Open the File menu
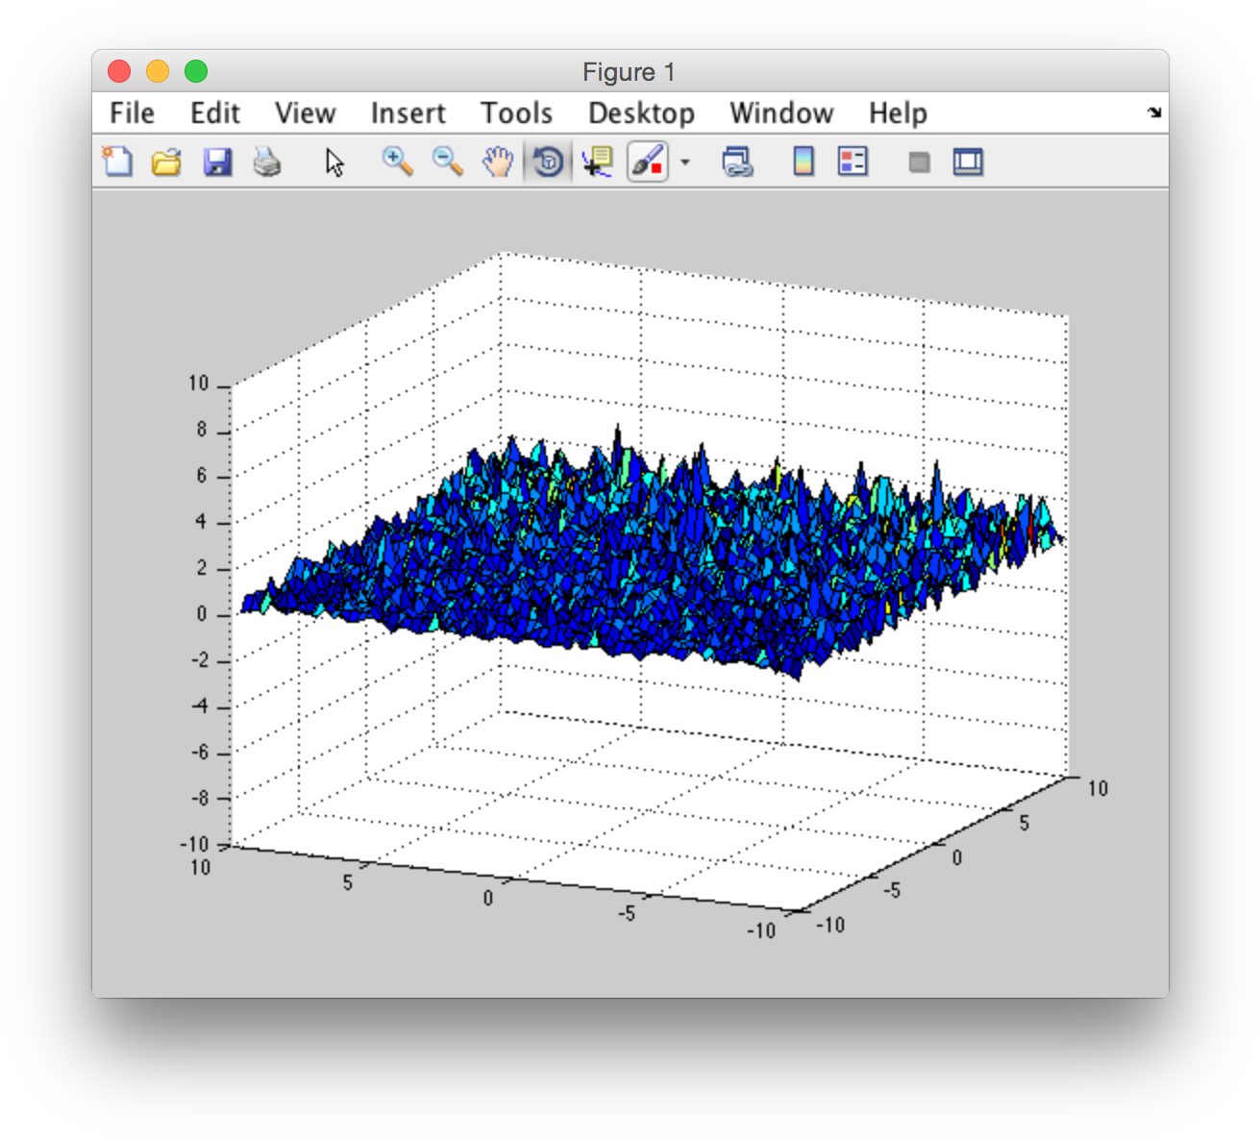Screen dimensions: 1260x1139 tap(131, 112)
